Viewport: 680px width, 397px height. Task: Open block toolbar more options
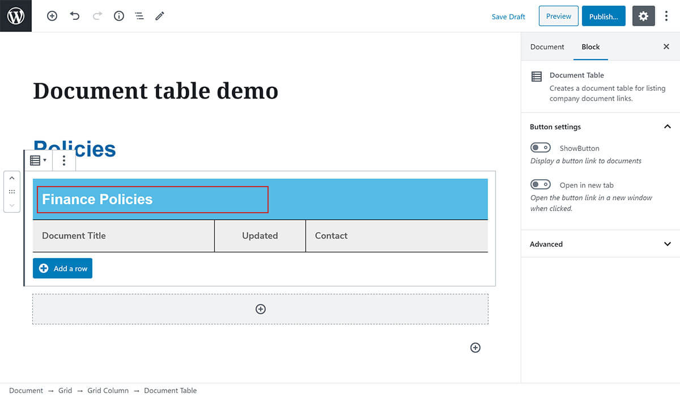click(64, 161)
